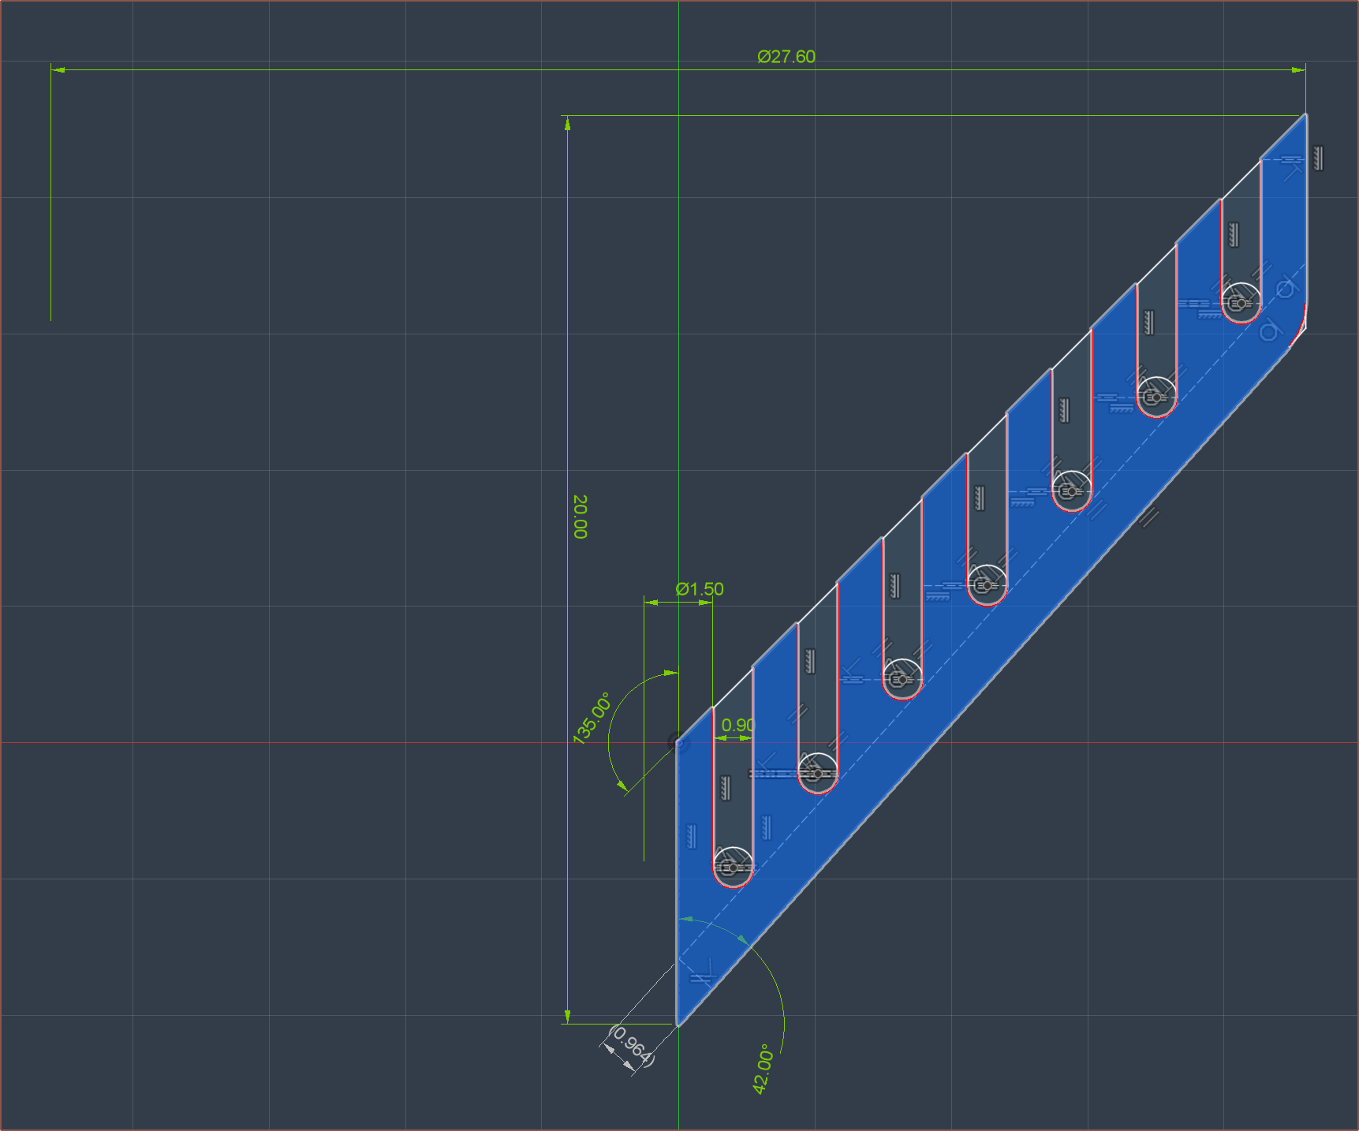Select the driven (0.964) dimension
The height and width of the screenshot is (1131, 1359).
(633, 1046)
